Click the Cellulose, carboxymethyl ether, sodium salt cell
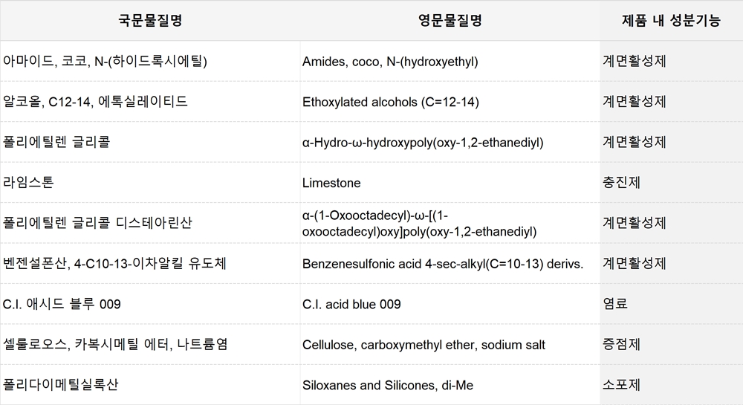This screenshot has width=743, height=405. tap(450, 344)
